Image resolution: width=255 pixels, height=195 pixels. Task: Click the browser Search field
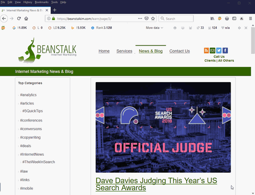(176, 18)
